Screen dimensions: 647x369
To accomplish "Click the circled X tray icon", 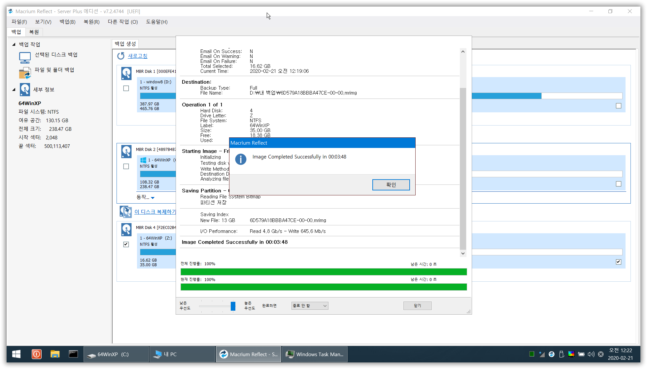I will (x=601, y=354).
